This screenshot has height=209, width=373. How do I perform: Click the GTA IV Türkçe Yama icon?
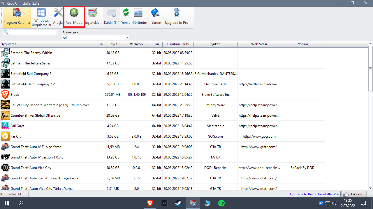(x=5, y=147)
